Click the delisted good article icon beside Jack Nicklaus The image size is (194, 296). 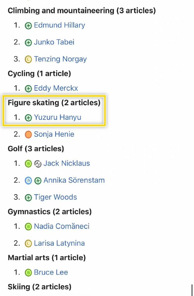tap(38, 164)
